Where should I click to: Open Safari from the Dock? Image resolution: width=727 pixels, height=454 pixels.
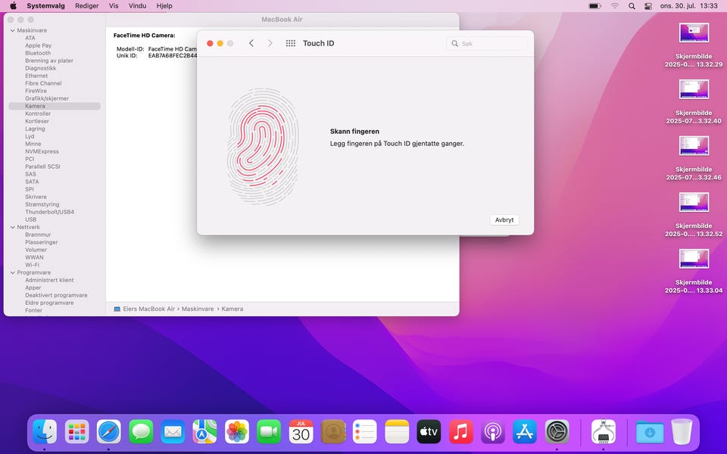(108, 432)
